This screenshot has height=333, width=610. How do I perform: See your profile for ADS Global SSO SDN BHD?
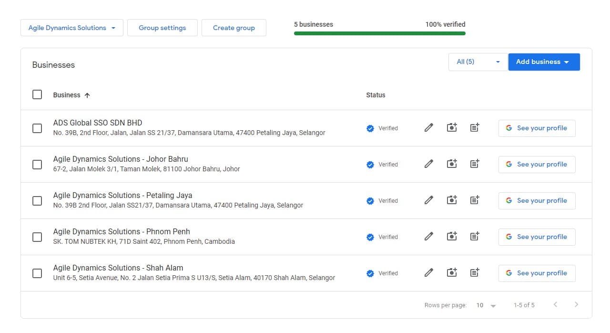pos(537,128)
